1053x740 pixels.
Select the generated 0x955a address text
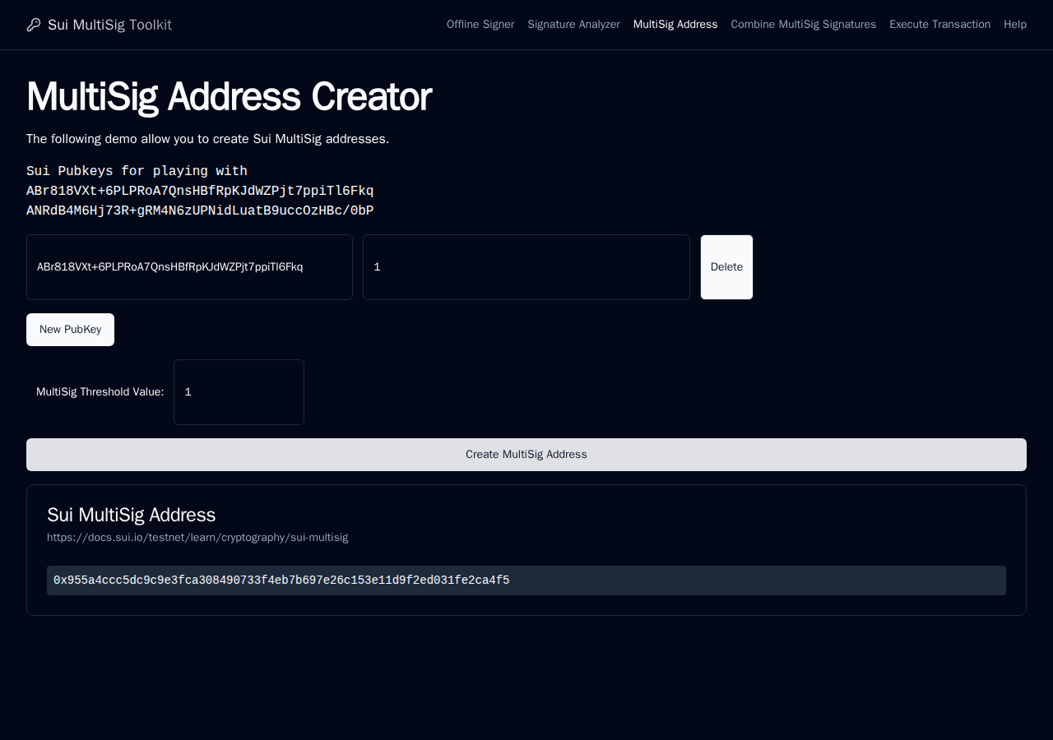(281, 580)
